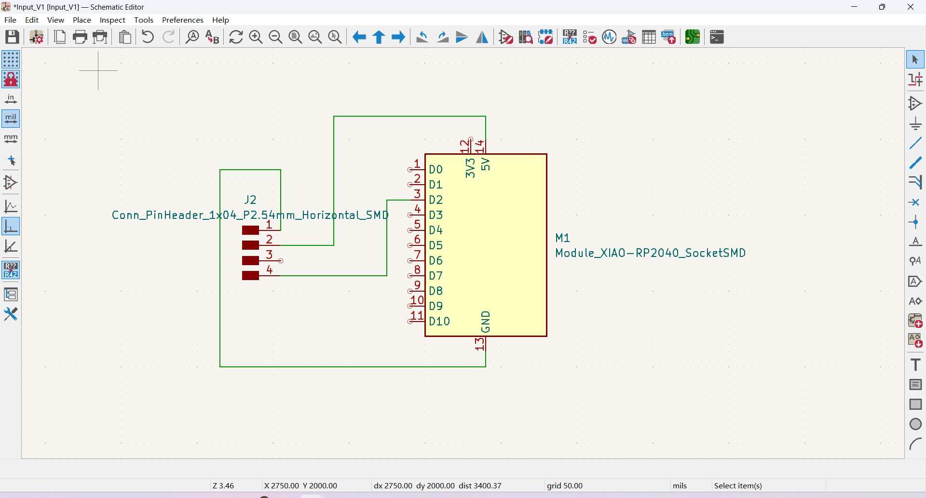Open the Footprint Editor
Image resolution: width=926 pixels, height=498 pixels.
[545, 37]
